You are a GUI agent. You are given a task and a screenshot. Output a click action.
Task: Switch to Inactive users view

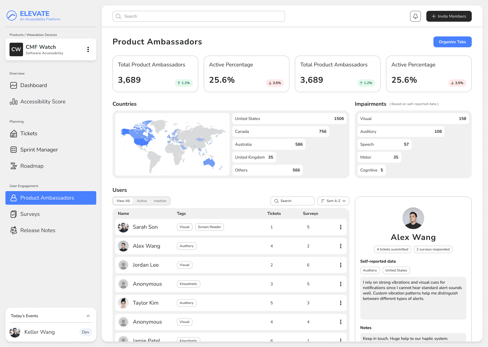(x=160, y=201)
